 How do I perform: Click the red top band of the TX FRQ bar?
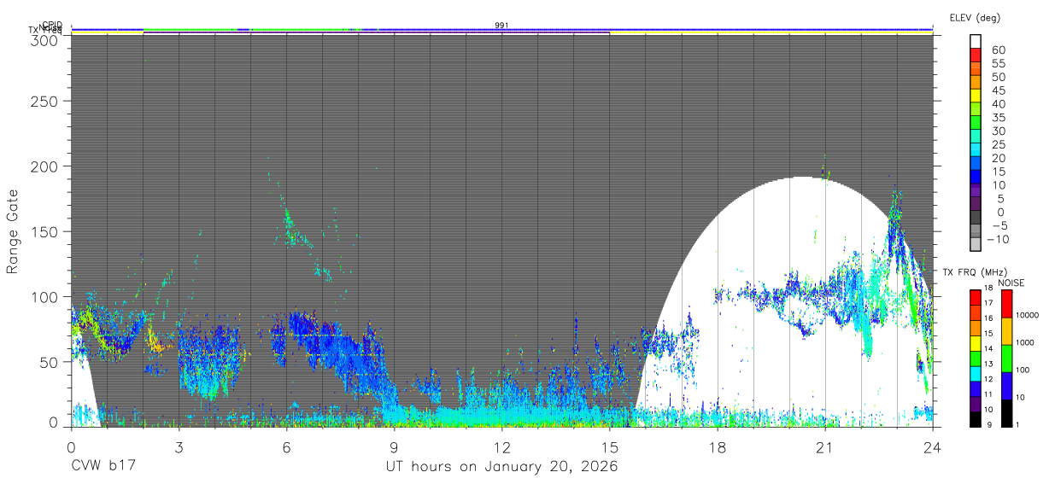click(x=975, y=298)
